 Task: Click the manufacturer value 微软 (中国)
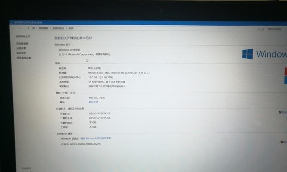(94, 68)
